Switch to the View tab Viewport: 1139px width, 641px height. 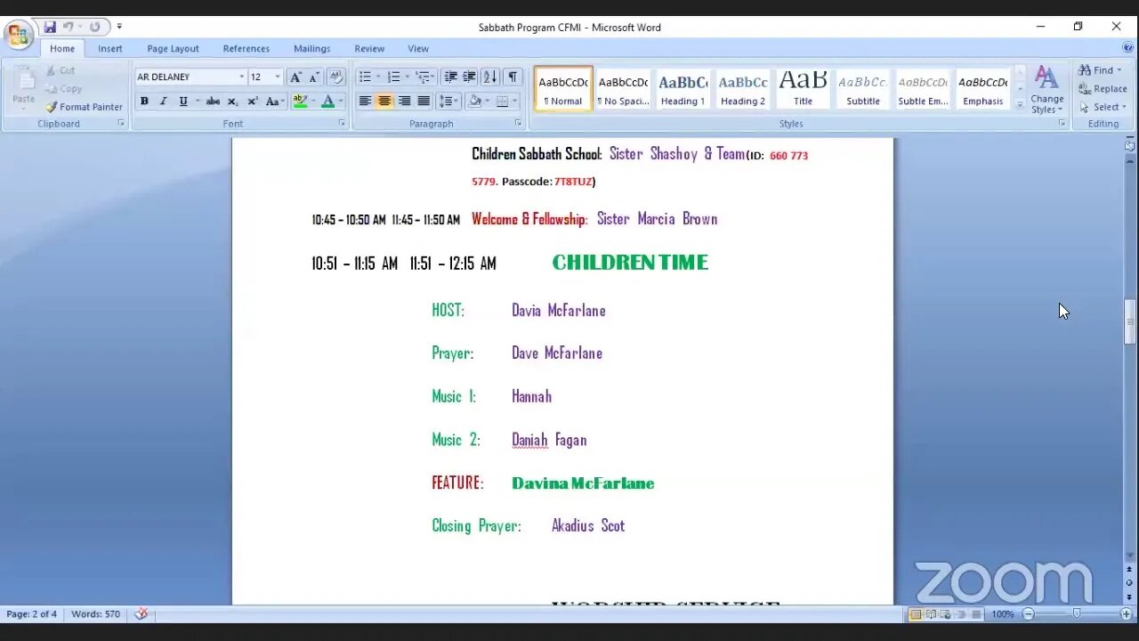click(418, 49)
